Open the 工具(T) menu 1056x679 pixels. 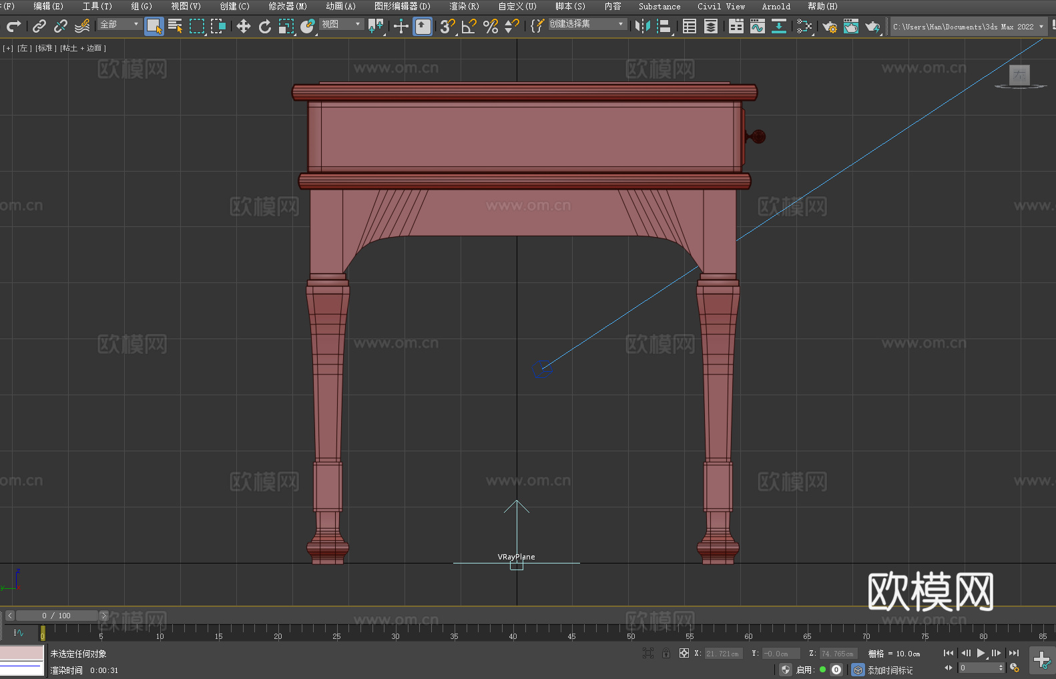click(x=97, y=6)
